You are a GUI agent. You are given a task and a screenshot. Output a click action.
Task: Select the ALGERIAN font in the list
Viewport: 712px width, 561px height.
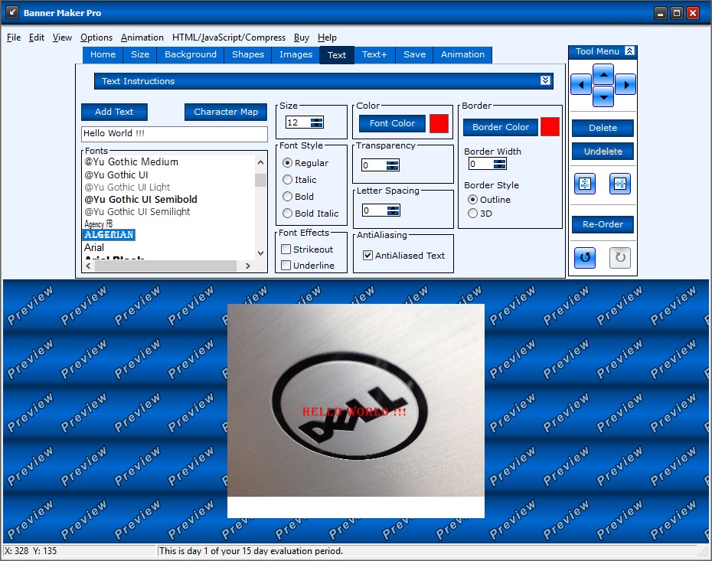[109, 235]
